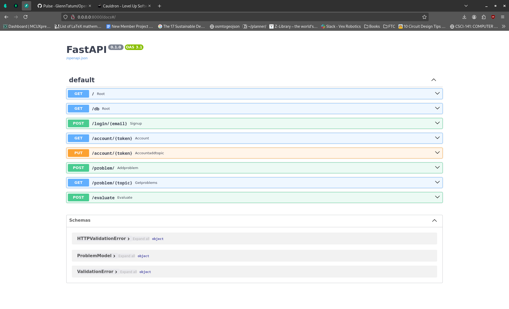Viewport: 509px width, 309px height.
Task: Switch to the Pulse GitHub tab
Action: [64, 6]
